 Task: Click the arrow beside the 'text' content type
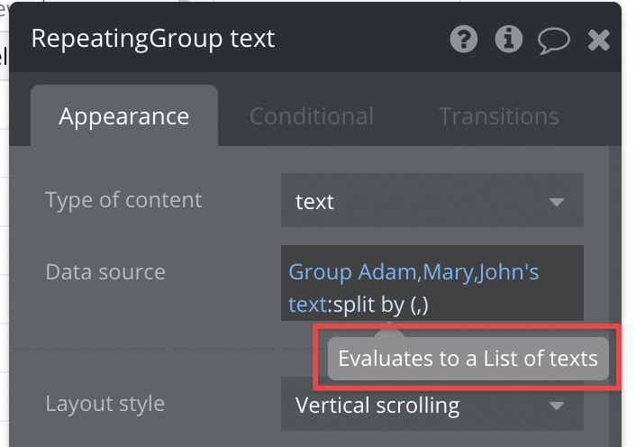pos(556,202)
